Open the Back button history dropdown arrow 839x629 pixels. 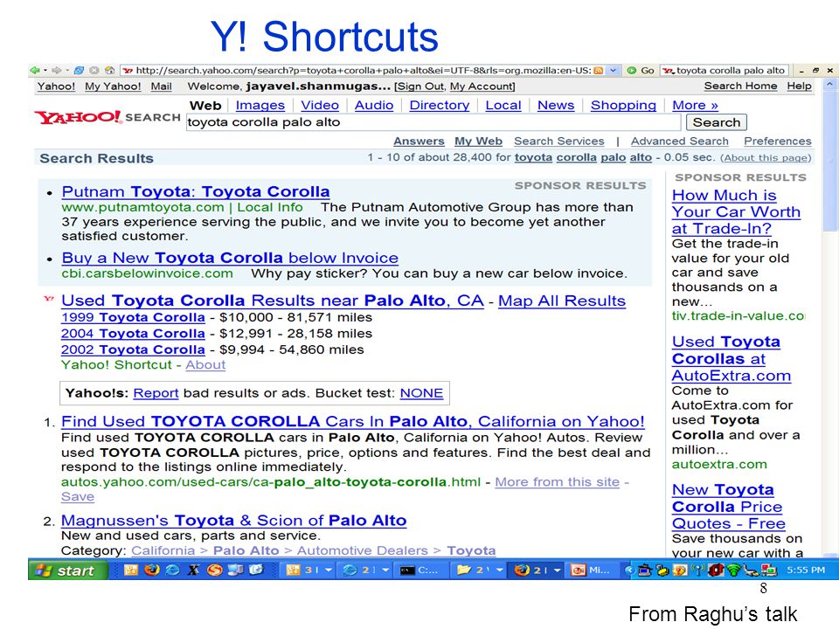[x=45, y=70]
